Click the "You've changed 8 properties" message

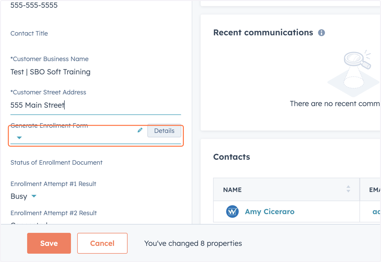(193, 243)
